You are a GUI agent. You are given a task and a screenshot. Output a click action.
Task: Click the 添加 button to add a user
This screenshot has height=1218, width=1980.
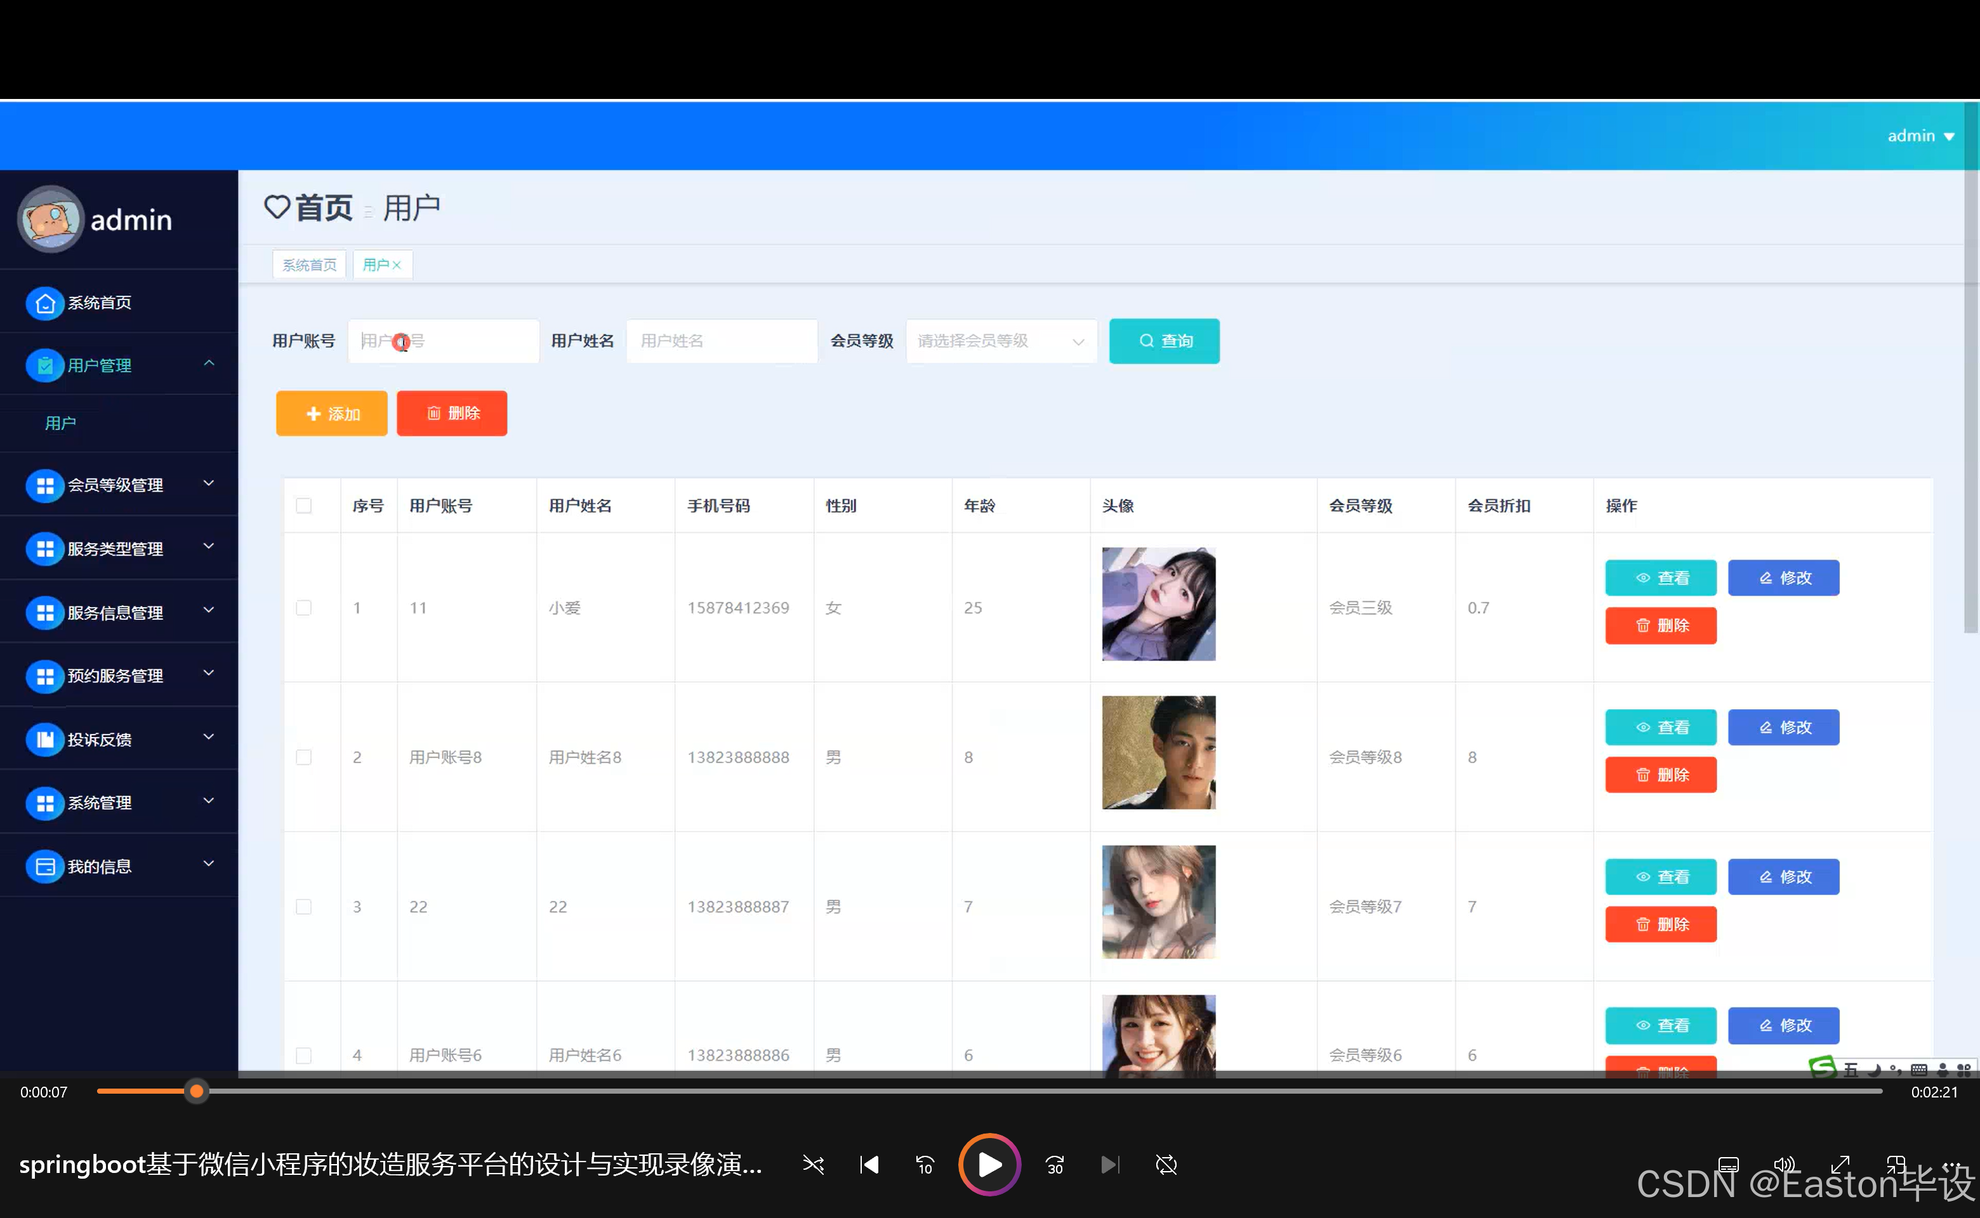tap(331, 413)
